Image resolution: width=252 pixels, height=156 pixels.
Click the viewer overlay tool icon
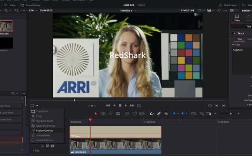point(32,106)
